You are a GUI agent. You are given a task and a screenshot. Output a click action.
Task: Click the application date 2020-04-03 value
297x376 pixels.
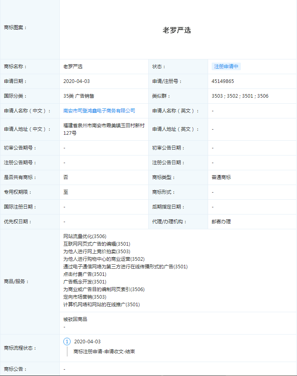77,81
